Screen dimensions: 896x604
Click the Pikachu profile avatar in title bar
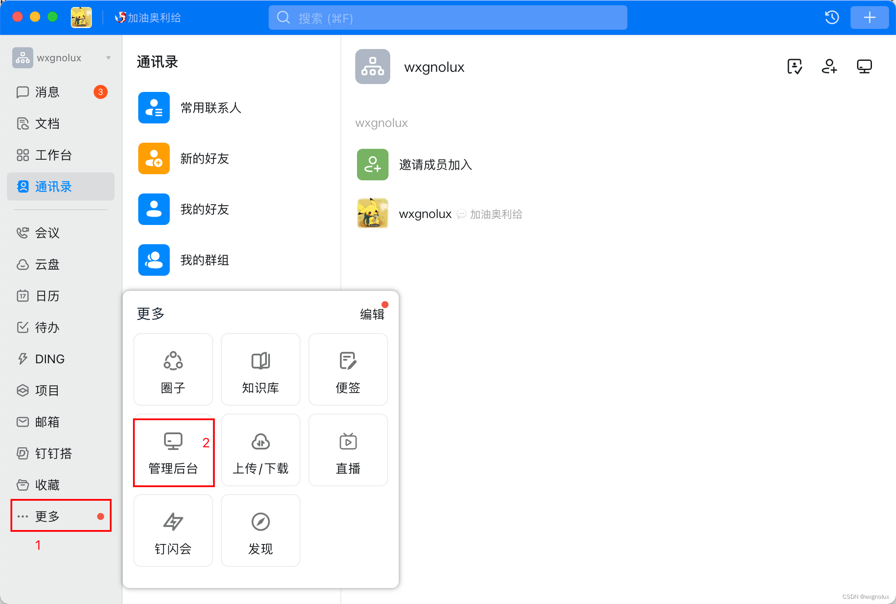pyautogui.click(x=81, y=18)
